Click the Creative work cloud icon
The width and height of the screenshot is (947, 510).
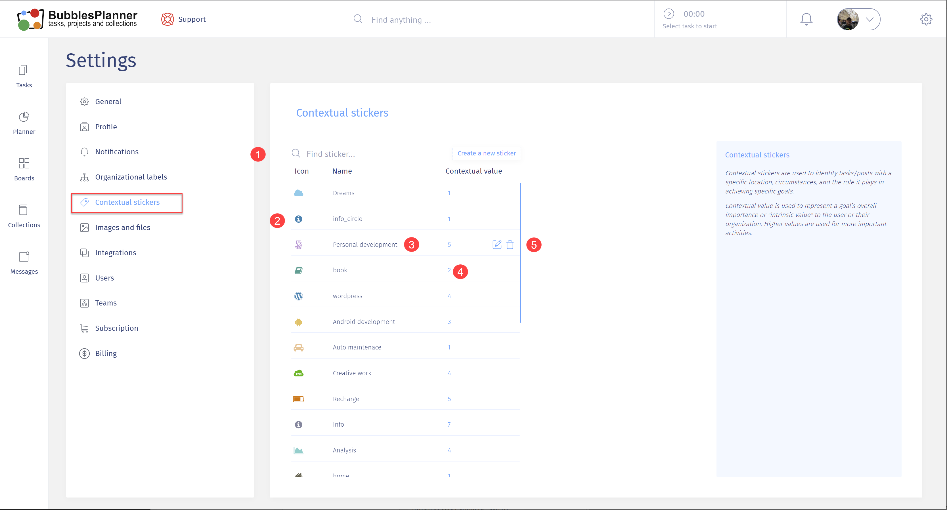298,373
